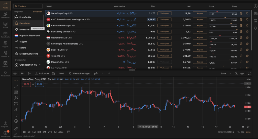Open the Grafiek sidebar section
This screenshot has height=139, width=258.
[5, 25]
